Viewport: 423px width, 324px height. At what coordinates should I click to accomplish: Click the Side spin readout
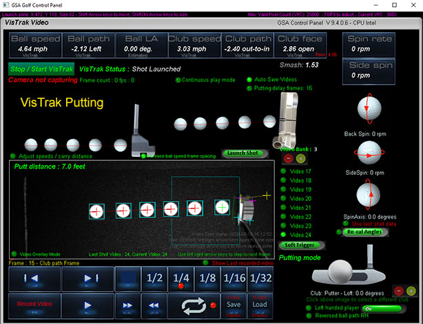(x=369, y=72)
